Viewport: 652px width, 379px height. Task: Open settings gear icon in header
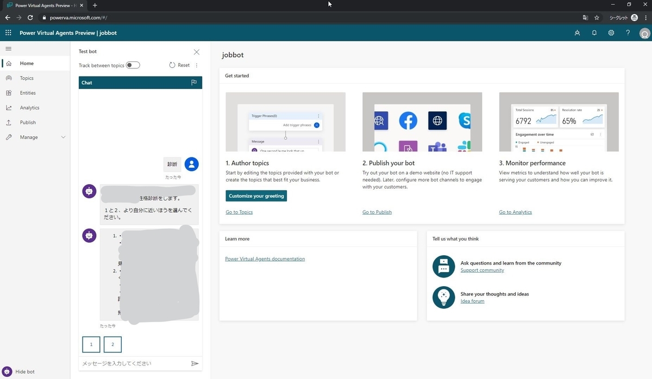click(x=611, y=33)
